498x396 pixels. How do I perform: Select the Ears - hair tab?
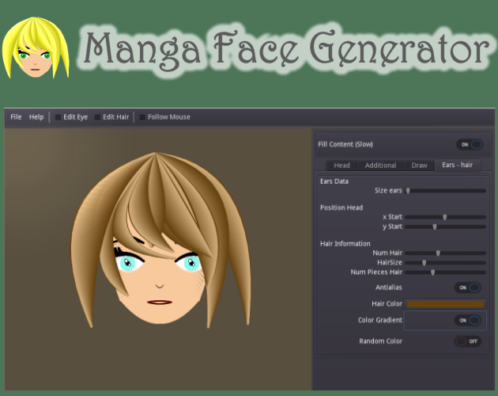tap(458, 165)
